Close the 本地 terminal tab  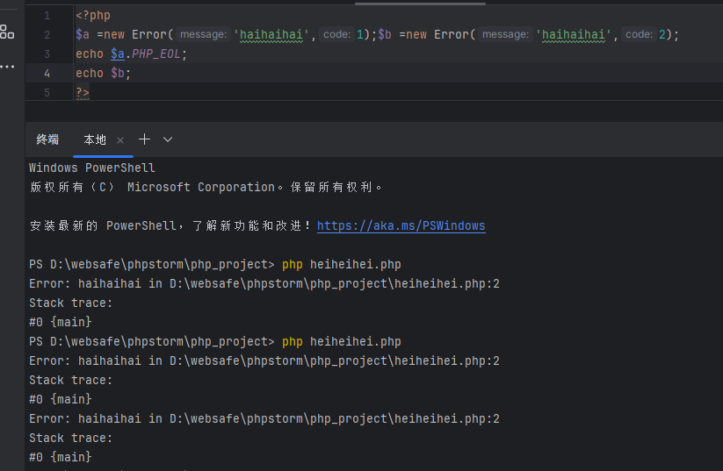(x=120, y=140)
